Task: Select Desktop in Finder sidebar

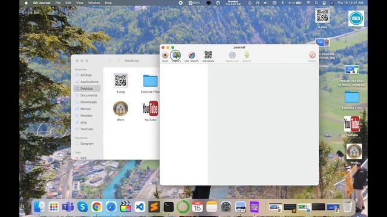Action: [x=87, y=89]
